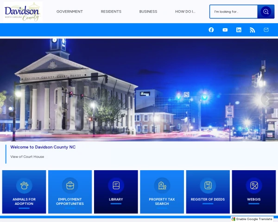The height and width of the screenshot is (222, 278).
Task: Open the WebGIS tile
Action: point(254,192)
